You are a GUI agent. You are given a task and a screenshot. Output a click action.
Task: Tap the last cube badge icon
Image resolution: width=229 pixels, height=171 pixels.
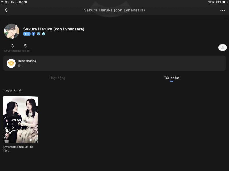pos(44,34)
